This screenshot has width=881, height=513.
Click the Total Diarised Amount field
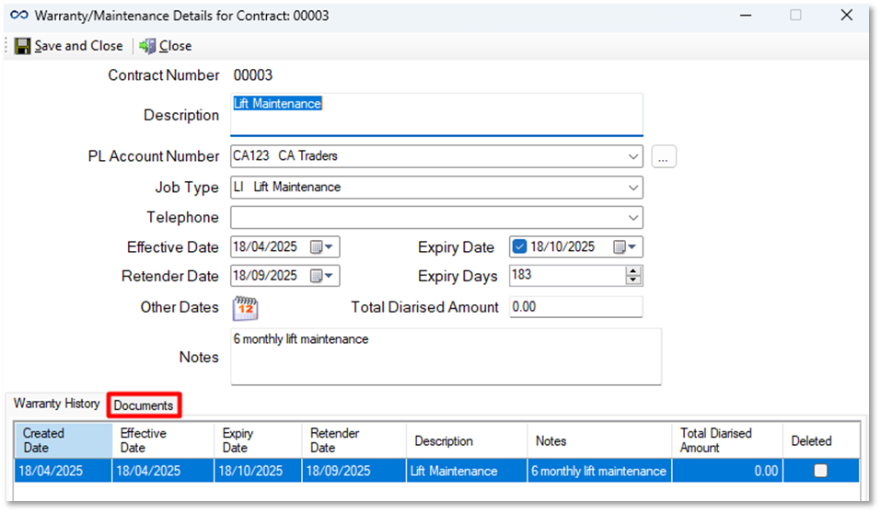point(576,307)
